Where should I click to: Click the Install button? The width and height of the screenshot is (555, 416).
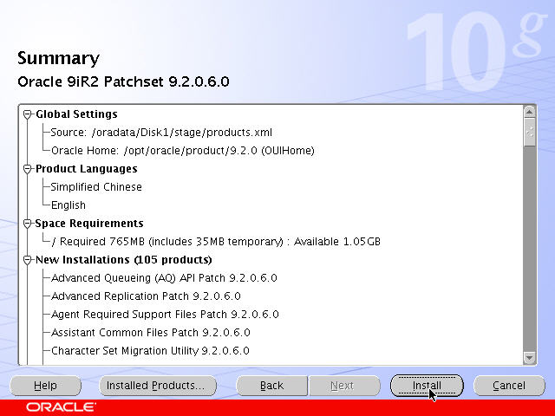[x=427, y=385]
